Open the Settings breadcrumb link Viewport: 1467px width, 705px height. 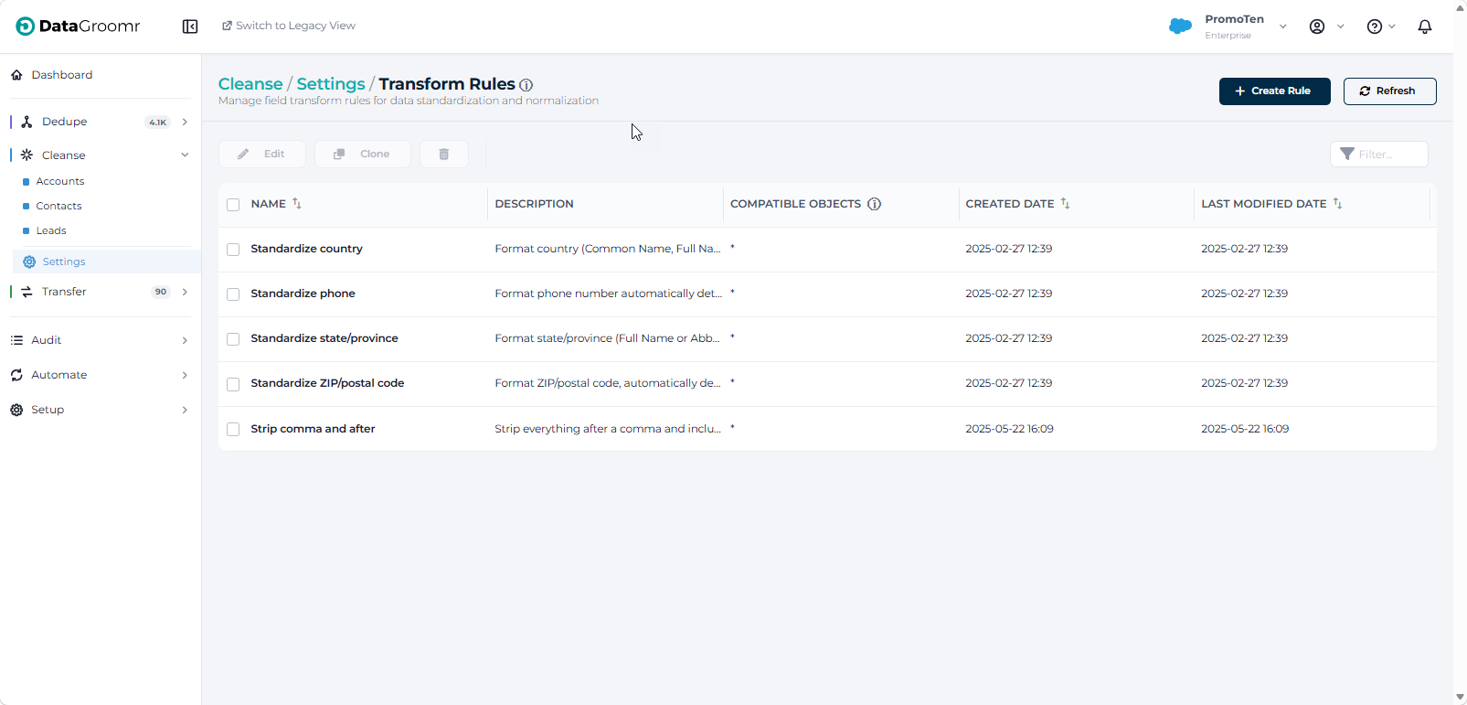click(331, 84)
